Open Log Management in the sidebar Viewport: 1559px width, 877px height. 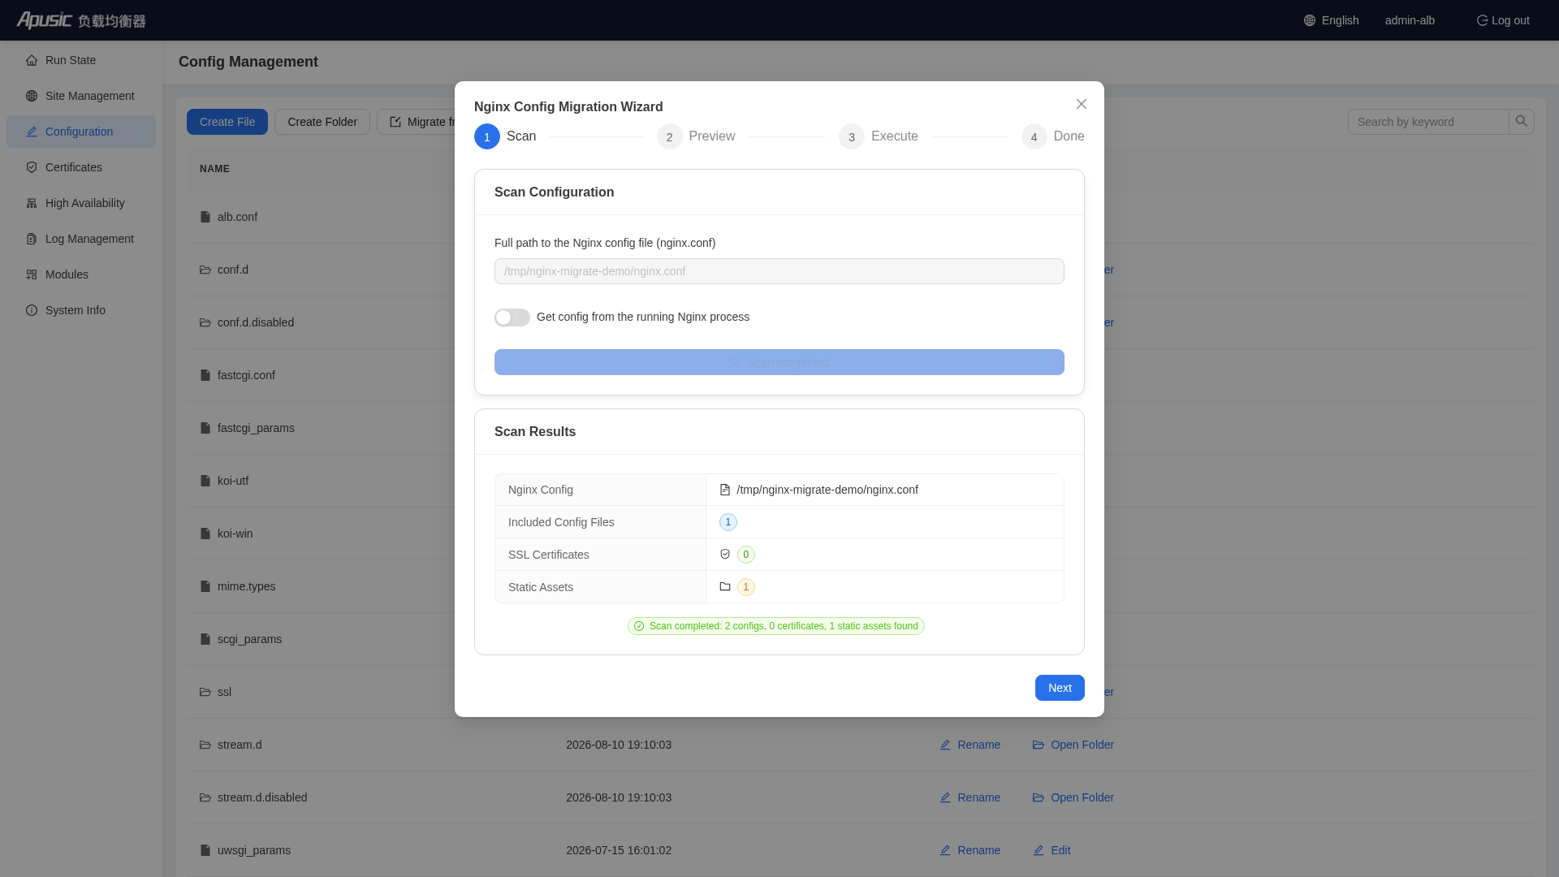tap(81, 239)
